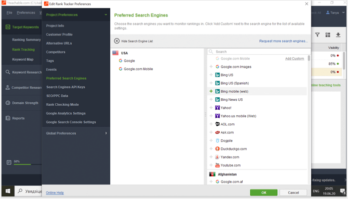
Task: Click the 50% progress bar
Action: point(28,164)
